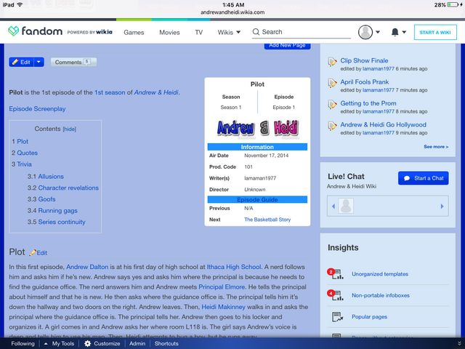Click the Start a Chat button
465x349 pixels.
tap(423, 178)
